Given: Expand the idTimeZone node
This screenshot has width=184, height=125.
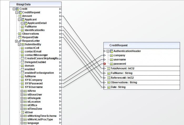Looking at the screenshot, I should 22,109.
